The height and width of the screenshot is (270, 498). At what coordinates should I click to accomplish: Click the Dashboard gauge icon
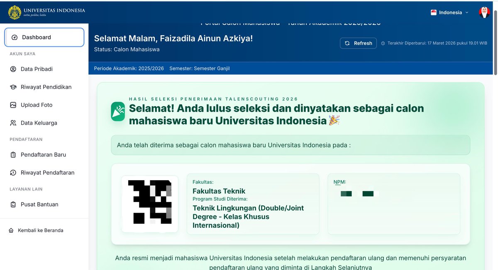click(x=15, y=37)
